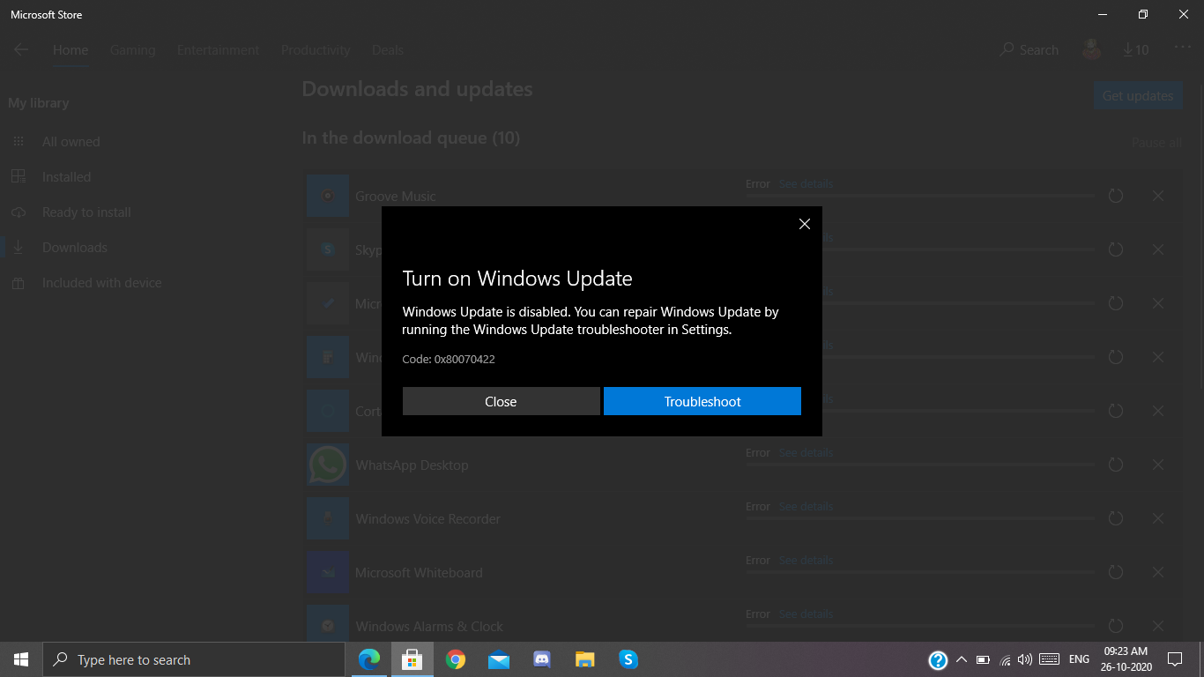Click the Close button in the dialog
The width and height of the screenshot is (1204, 677).
click(x=501, y=401)
